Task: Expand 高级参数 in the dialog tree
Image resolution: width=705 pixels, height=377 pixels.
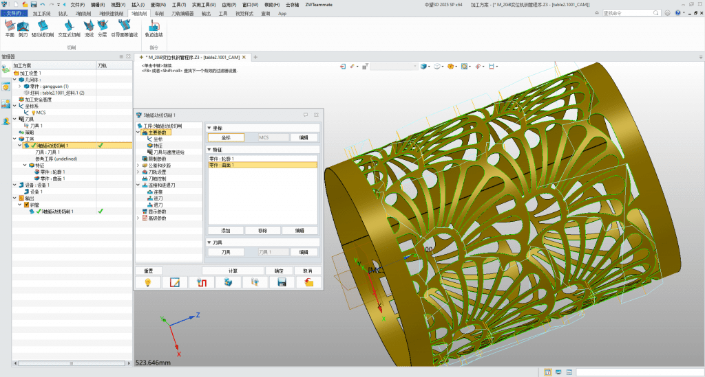Action: tap(138, 218)
